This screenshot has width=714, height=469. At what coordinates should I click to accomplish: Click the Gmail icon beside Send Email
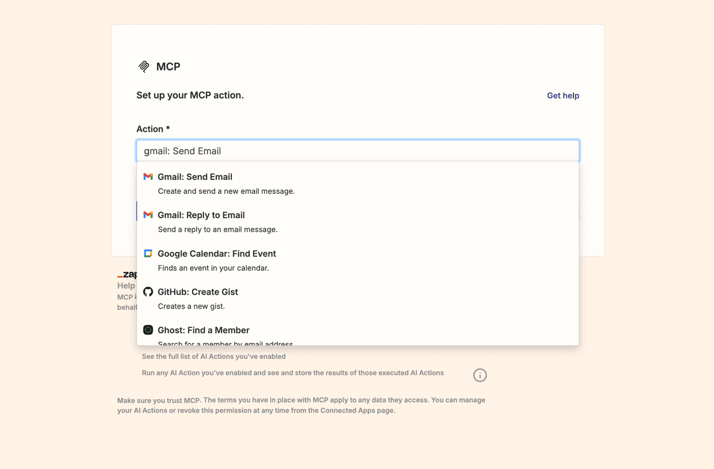[148, 176]
